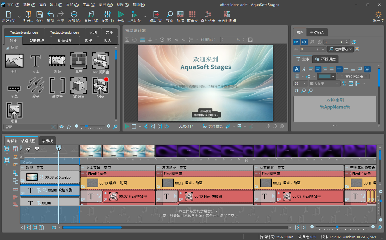386x240 pixels.
Task: Toggle the eye visibility button in properties
Action: (304, 42)
